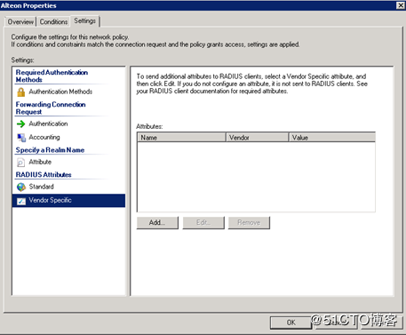This screenshot has width=406, height=335.
Task: Select Authentication Methods in settings list
Action: click(x=60, y=92)
